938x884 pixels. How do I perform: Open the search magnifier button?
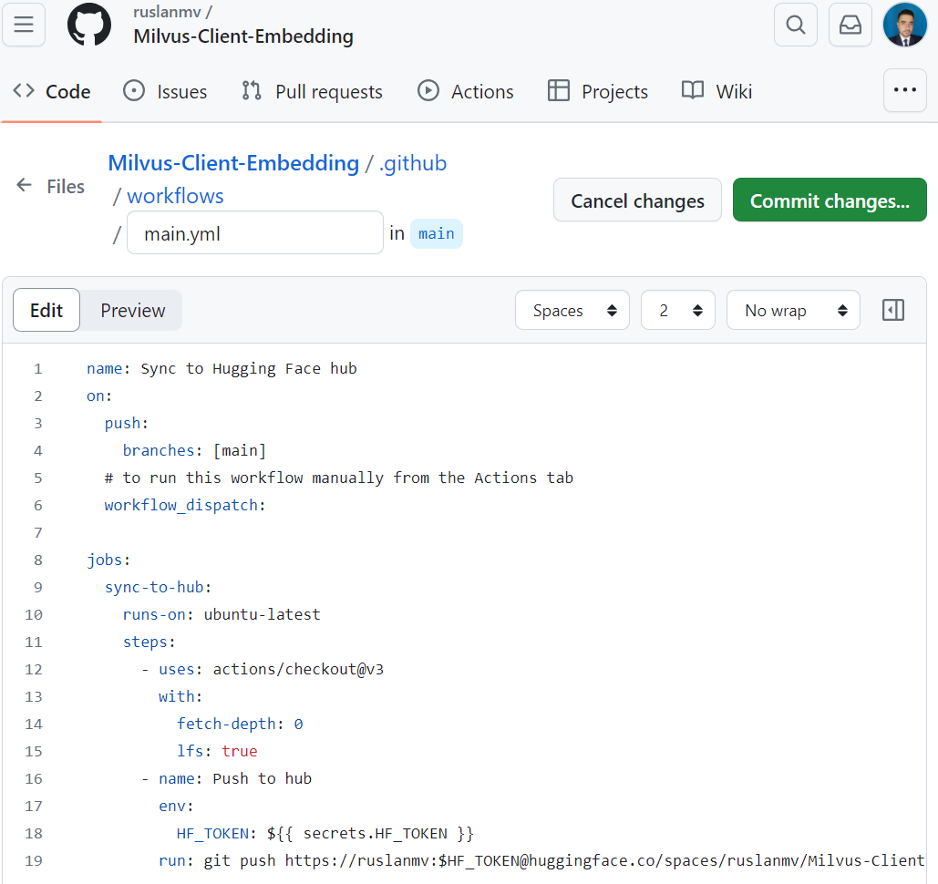796,25
